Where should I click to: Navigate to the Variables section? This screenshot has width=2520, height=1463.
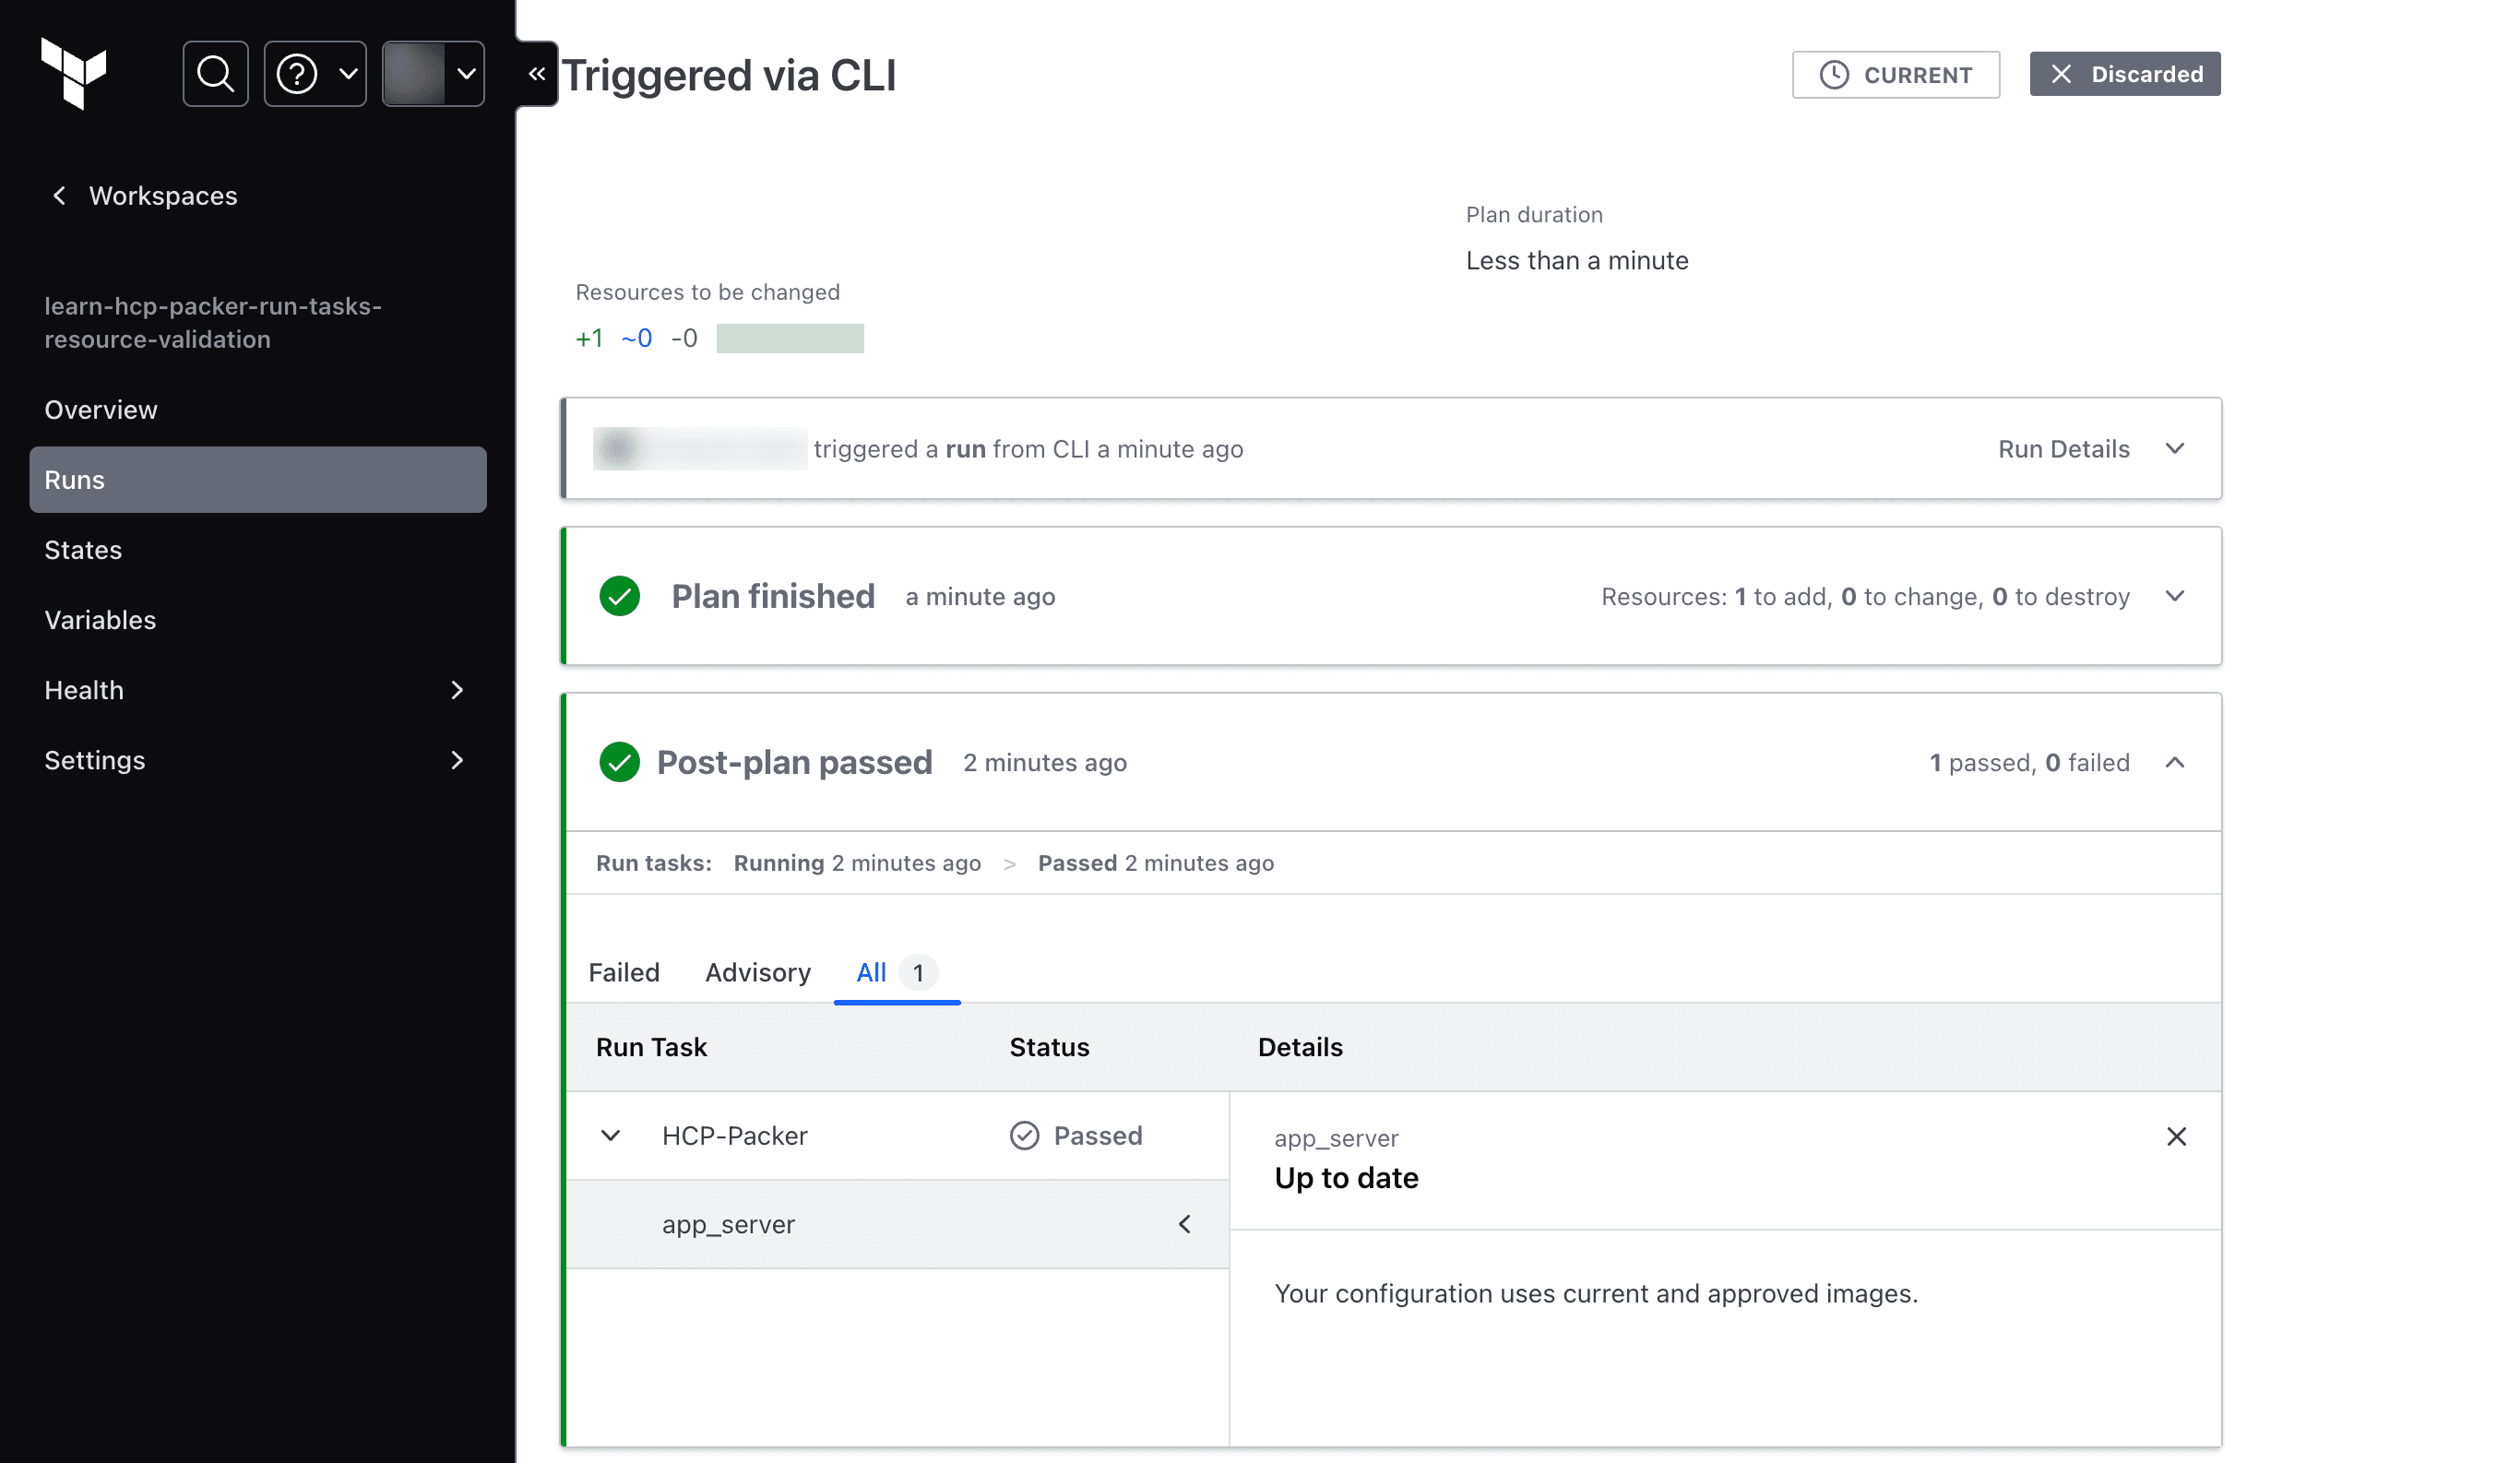[x=100, y=620]
